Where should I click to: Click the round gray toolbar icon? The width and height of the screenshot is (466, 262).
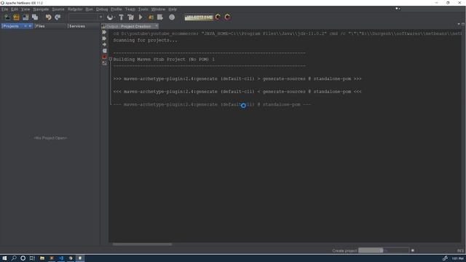tap(172, 17)
